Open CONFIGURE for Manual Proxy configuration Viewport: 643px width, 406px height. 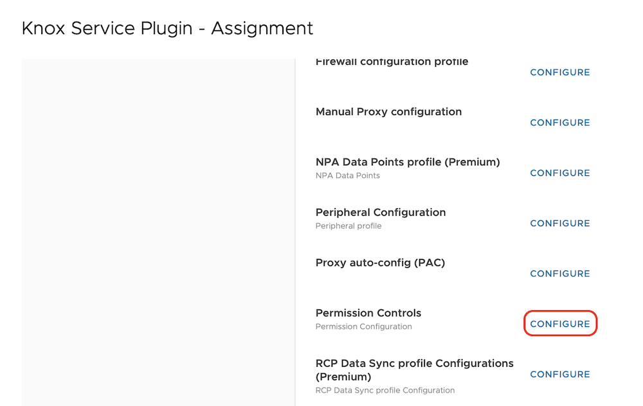point(559,123)
